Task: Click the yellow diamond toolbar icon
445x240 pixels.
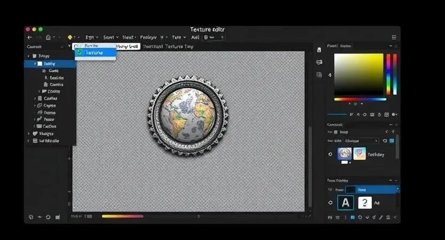Action: pos(70,37)
